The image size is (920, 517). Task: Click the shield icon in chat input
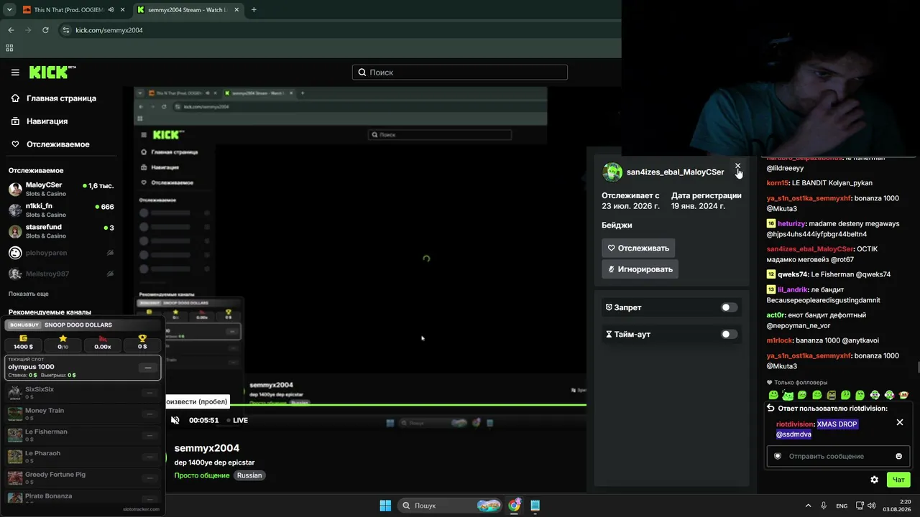coord(777,456)
